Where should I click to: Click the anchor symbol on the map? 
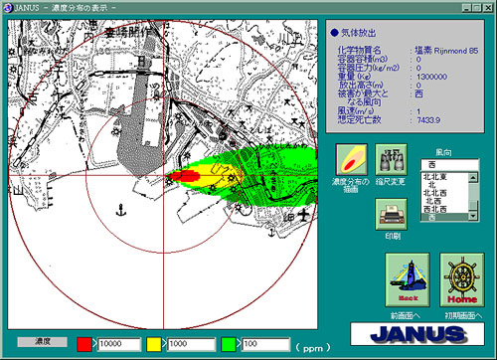[x=121, y=210]
